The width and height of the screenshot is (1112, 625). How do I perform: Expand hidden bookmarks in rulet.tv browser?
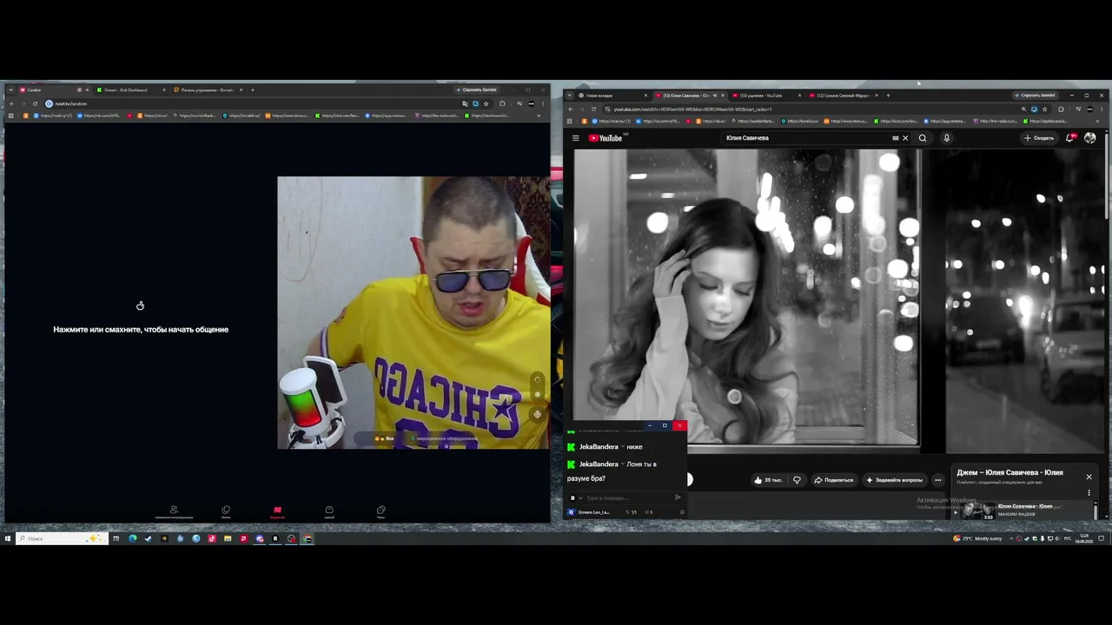[x=539, y=115]
